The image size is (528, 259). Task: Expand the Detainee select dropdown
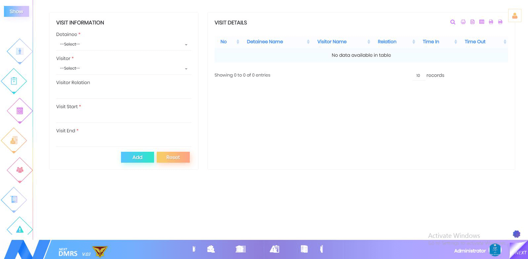123,45
